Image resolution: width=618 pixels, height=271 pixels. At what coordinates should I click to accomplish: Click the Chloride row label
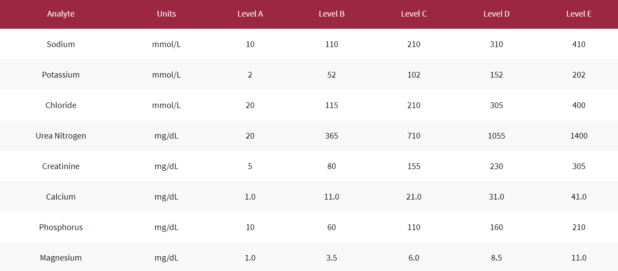tap(61, 105)
